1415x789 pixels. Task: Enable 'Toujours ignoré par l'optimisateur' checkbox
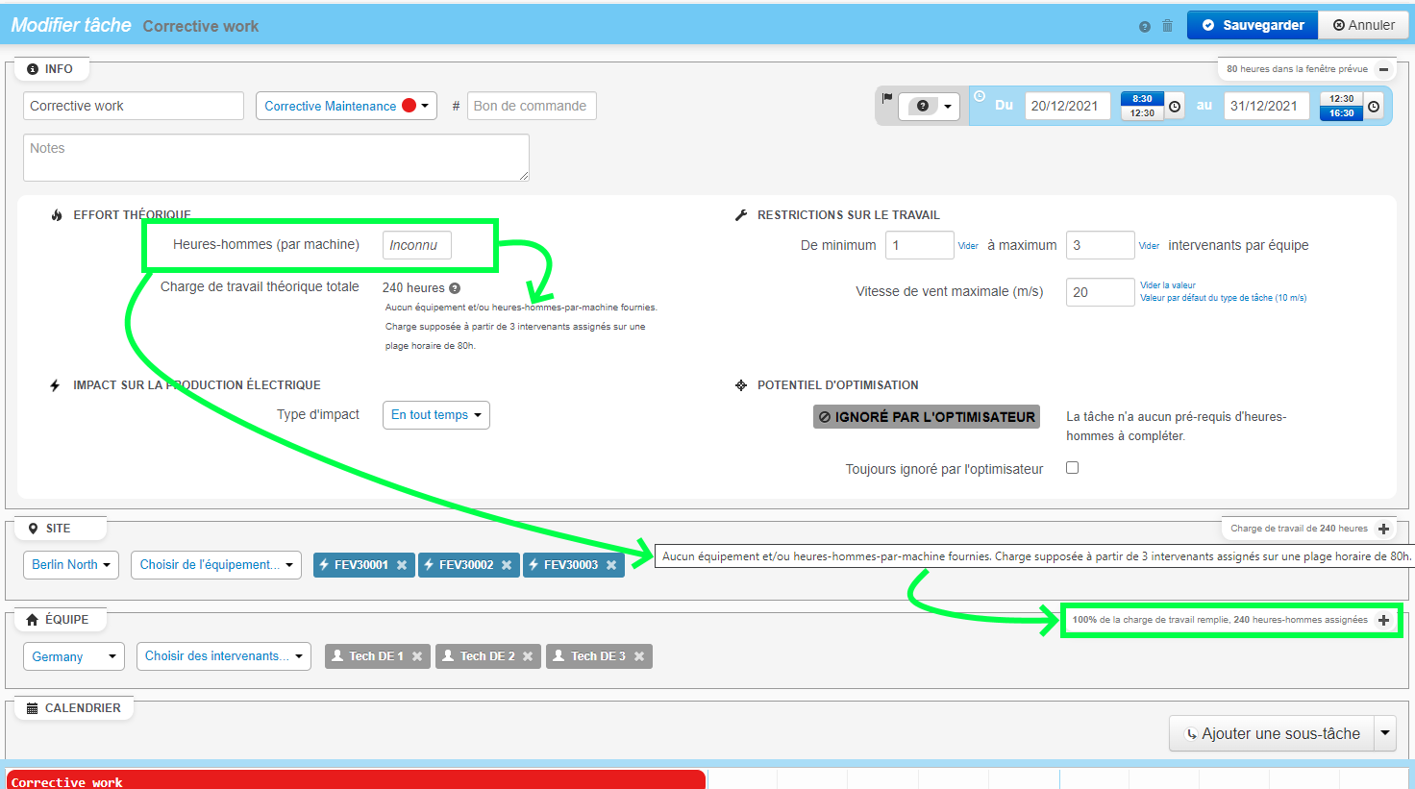coord(1072,468)
